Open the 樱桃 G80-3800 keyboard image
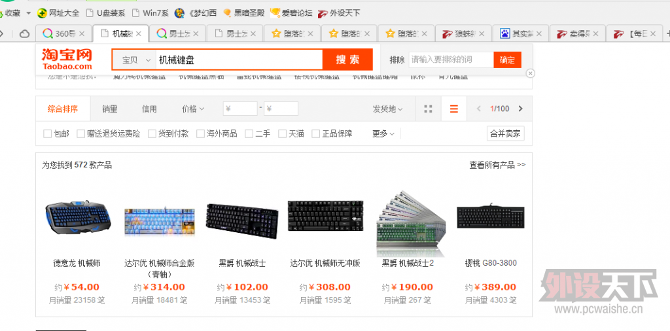Viewport: 670px width, 331px height. [x=490, y=217]
